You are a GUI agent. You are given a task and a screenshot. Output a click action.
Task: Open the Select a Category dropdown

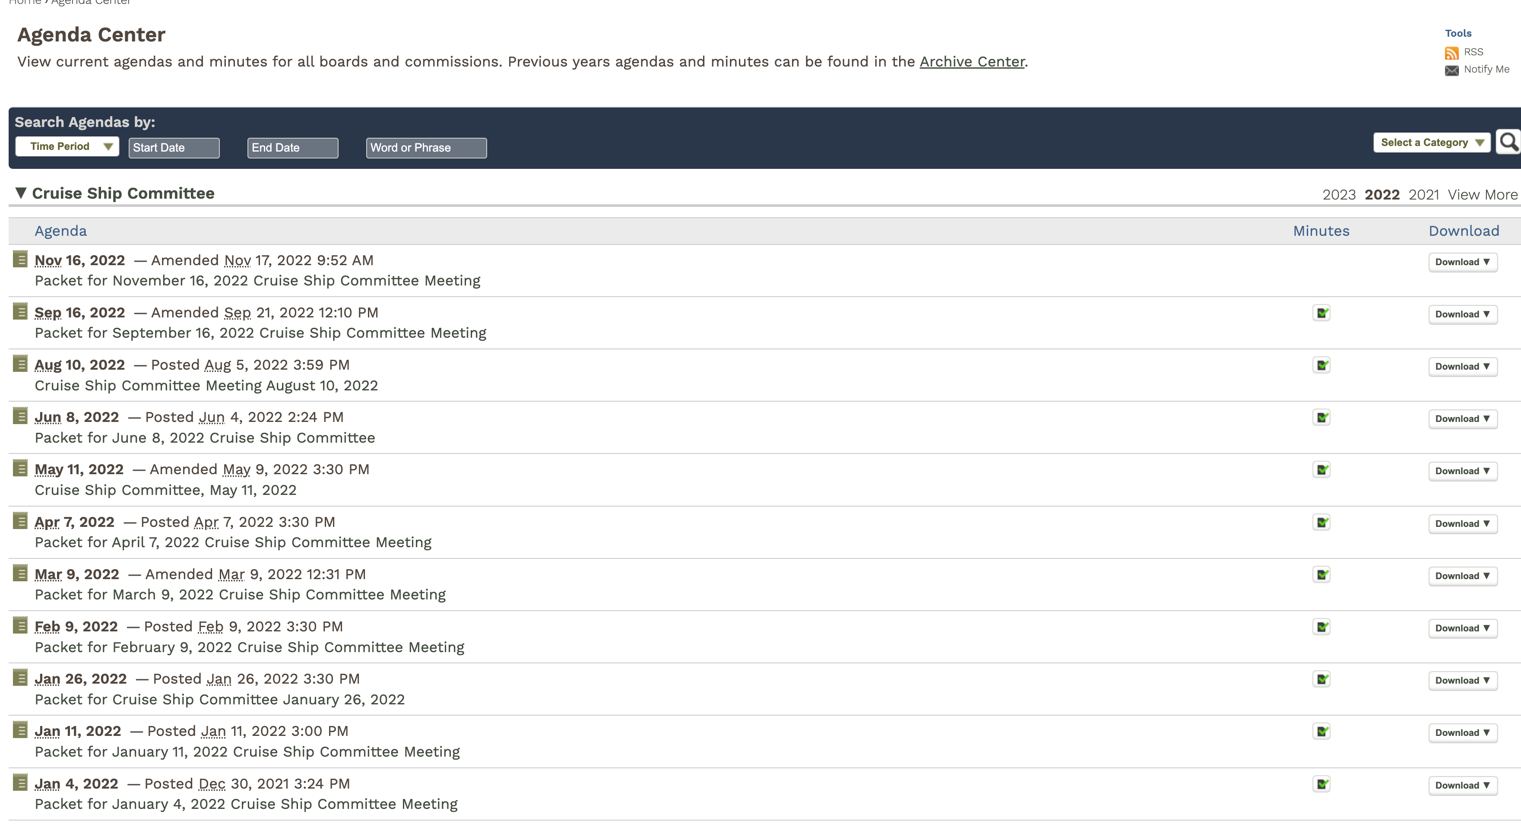(1431, 143)
